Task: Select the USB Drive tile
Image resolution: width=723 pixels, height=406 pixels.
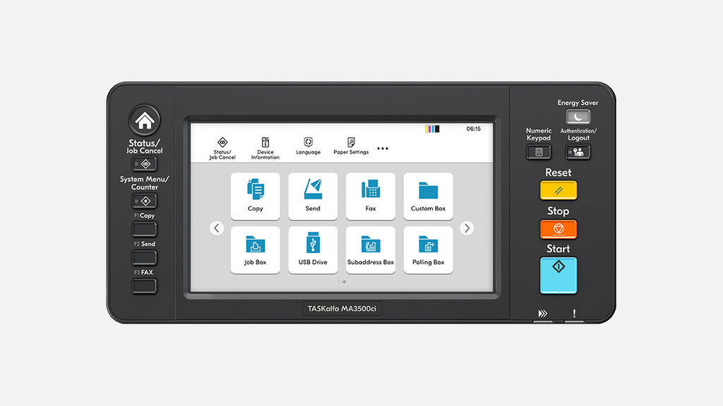Action: click(313, 250)
